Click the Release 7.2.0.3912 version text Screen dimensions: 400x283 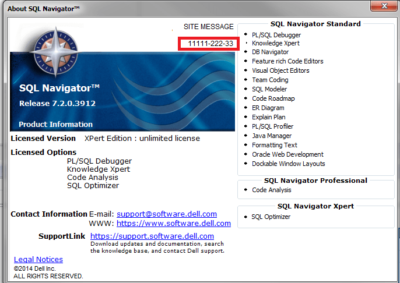coord(57,104)
